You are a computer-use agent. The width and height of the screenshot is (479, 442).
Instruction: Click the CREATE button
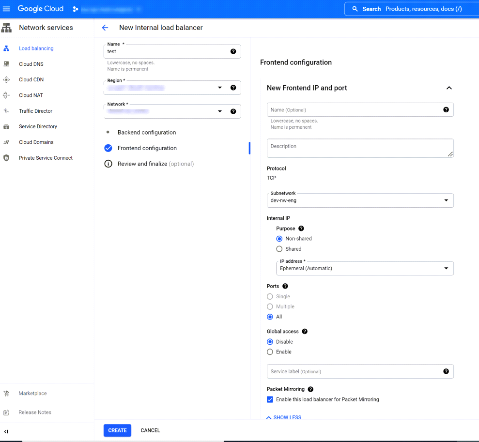point(117,430)
